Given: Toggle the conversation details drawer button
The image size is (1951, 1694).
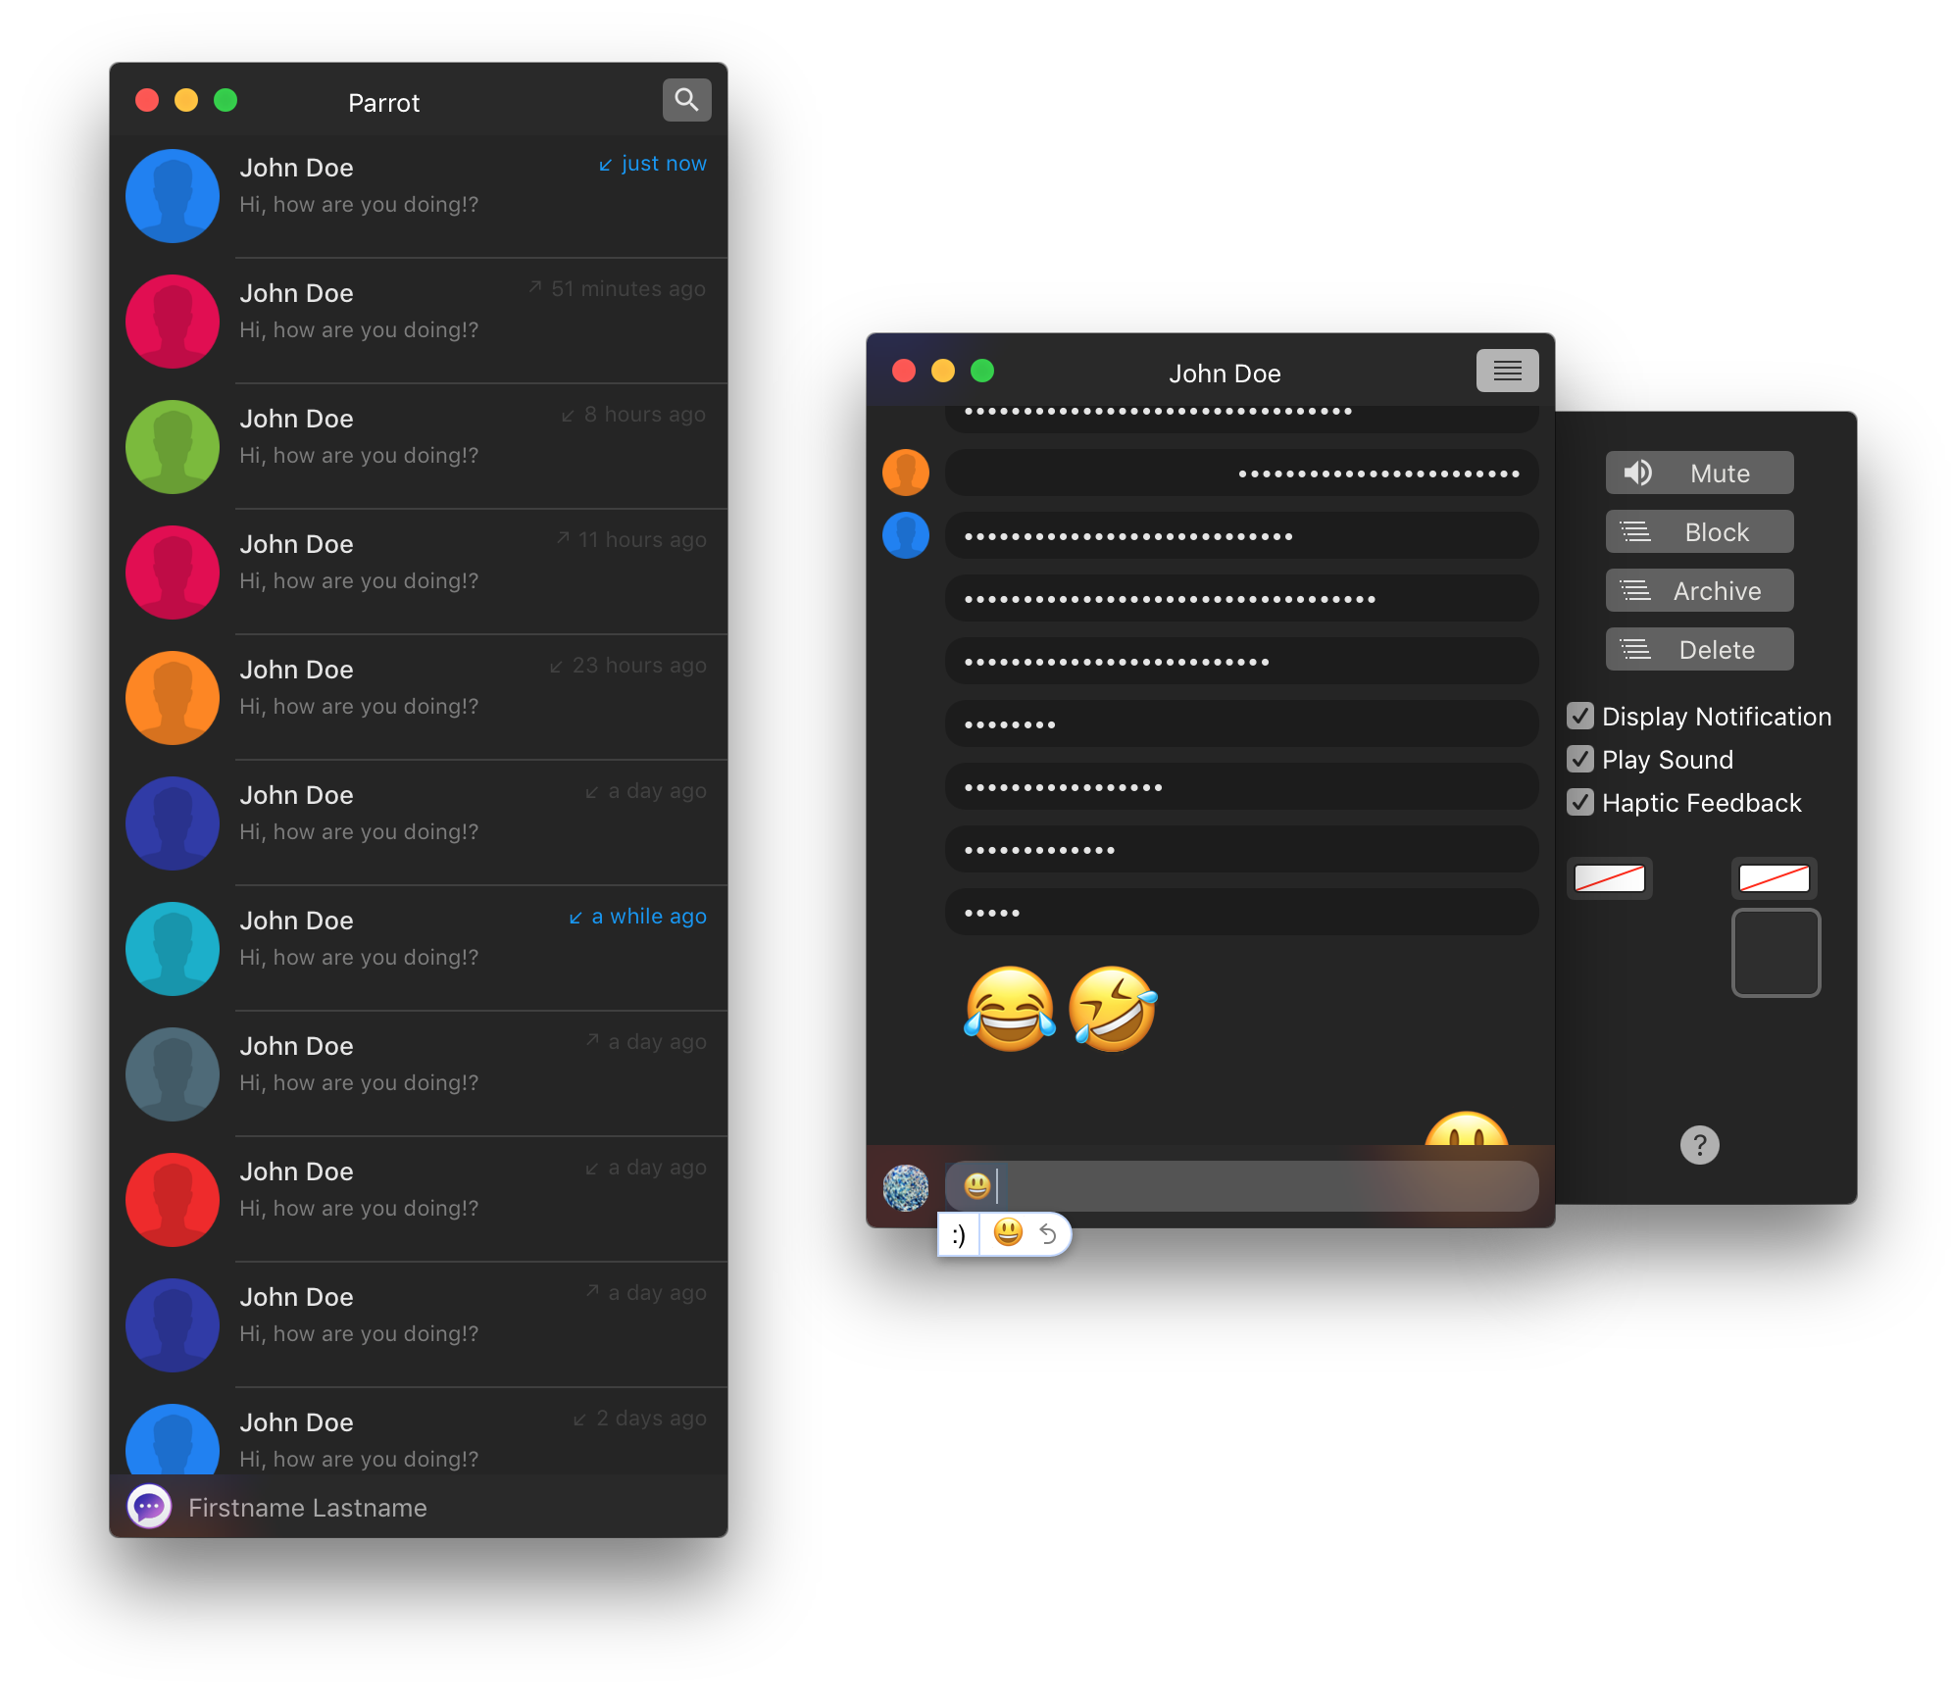Looking at the screenshot, I should pyautogui.click(x=1507, y=371).
